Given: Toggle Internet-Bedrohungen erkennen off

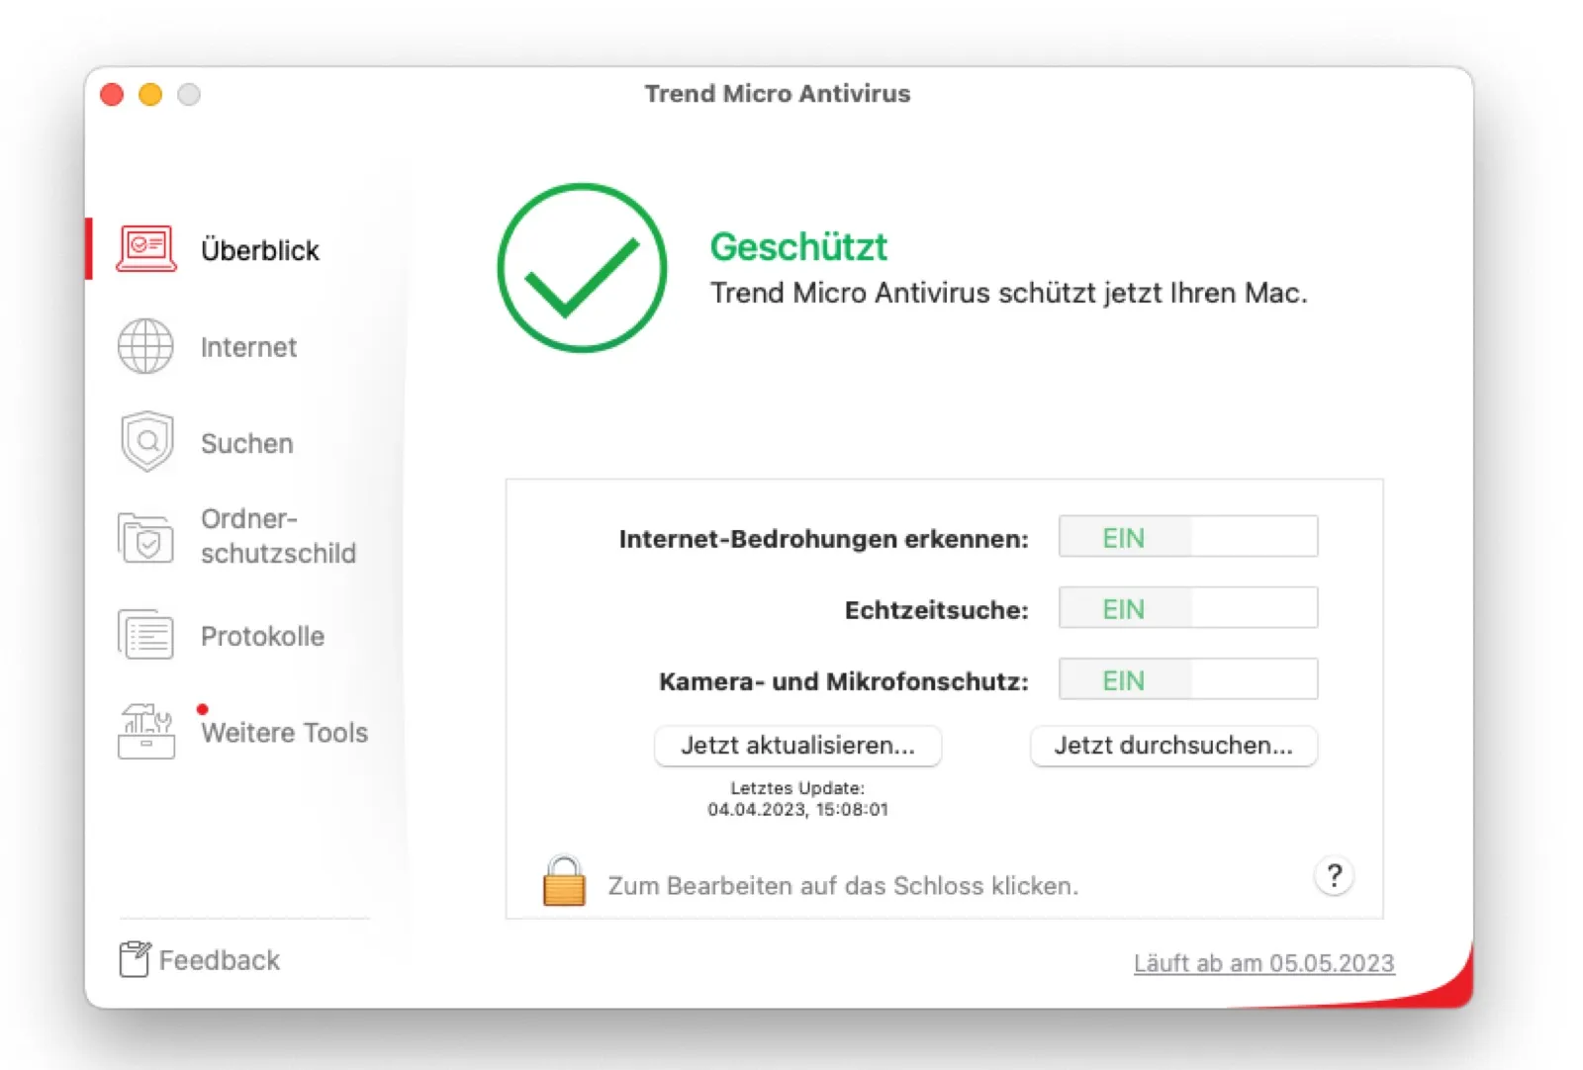Looking at the screenshot, I should click(x=1186, y=537).
